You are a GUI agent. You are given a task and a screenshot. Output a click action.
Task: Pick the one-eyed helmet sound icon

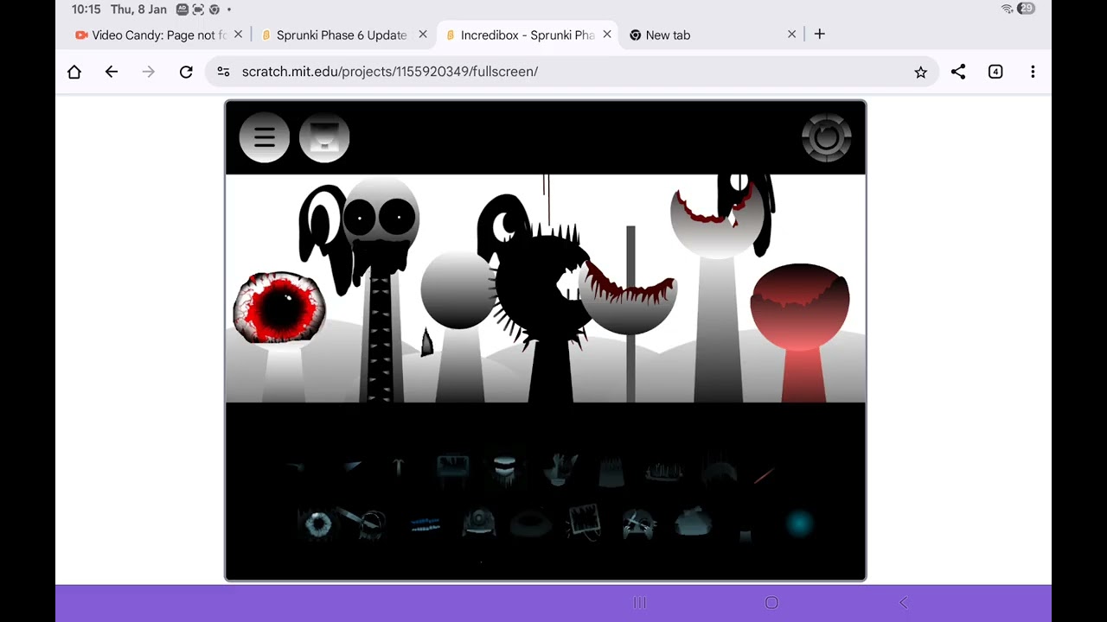[x=478, y=523]
